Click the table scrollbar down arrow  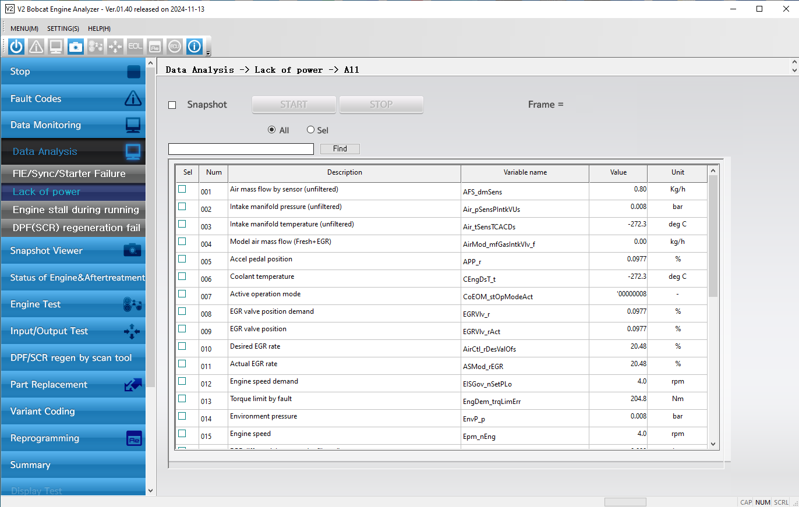coord(713,444)
